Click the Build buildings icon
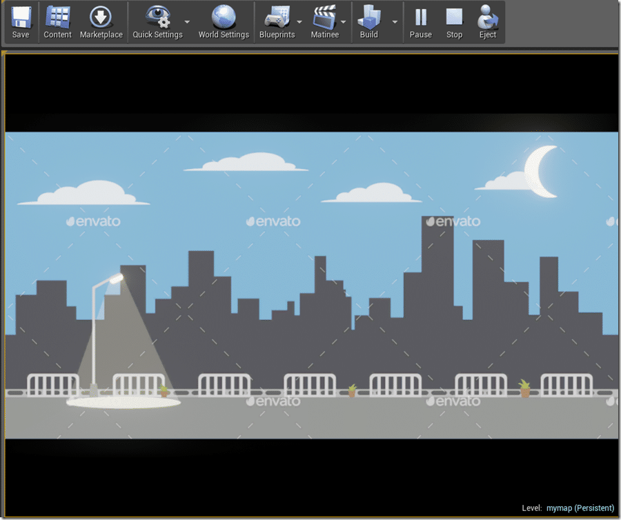The width and height of the screenshot is (621, 520). (368, 17)
